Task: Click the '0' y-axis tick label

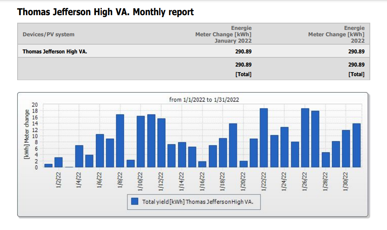Action: 36,167
